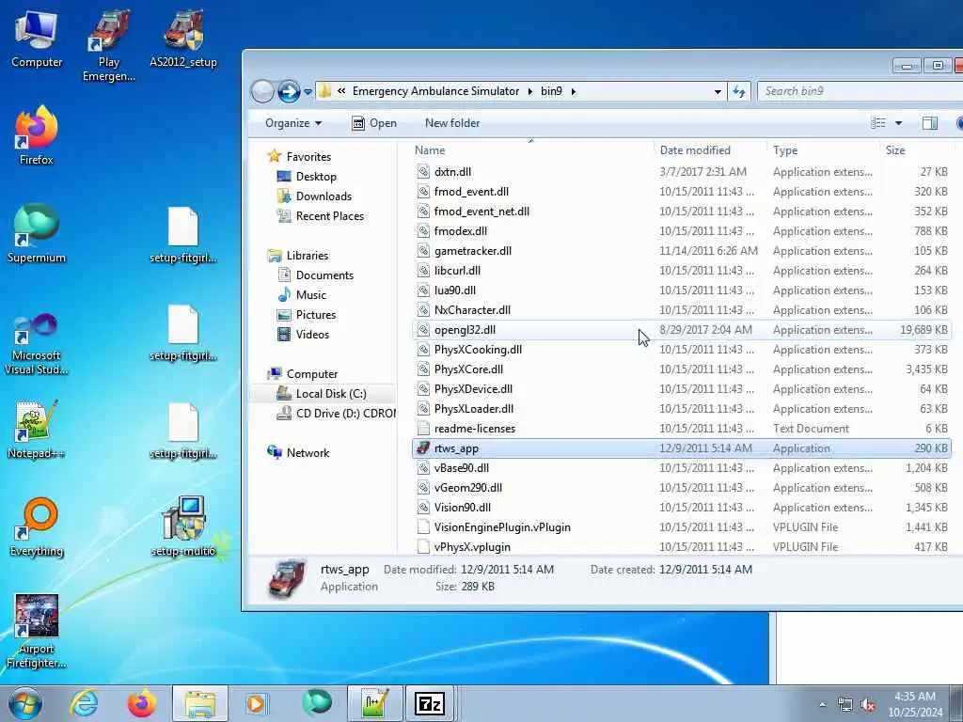Open Videos library
This screenshot has width=963, height=722.
312,334
